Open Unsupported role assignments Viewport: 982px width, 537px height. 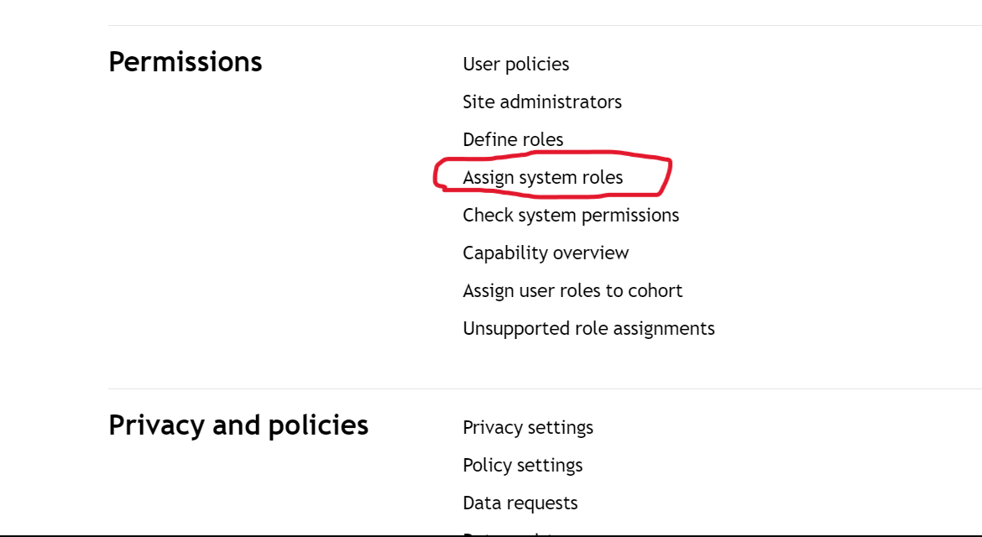pos(588,329)
